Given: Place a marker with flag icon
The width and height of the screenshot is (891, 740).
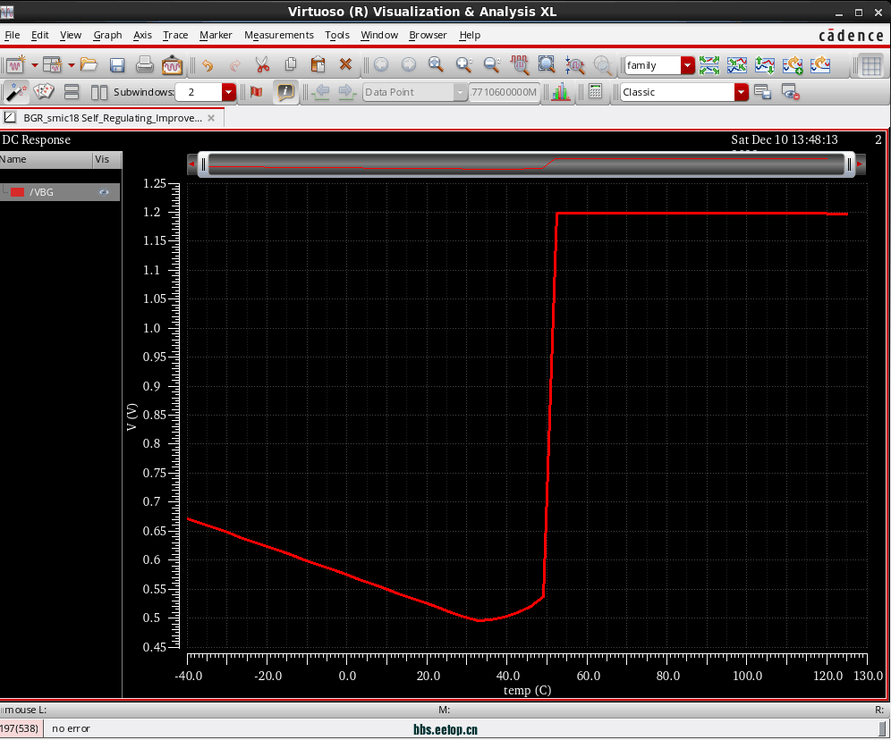Looking at the screenshot, I should click(x=256, y=92).
